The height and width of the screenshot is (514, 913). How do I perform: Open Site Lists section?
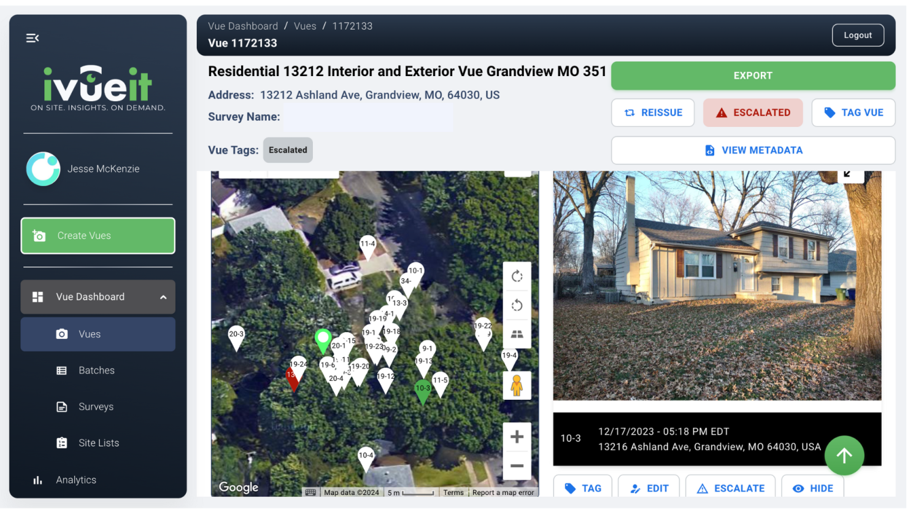tap(98, 443)
